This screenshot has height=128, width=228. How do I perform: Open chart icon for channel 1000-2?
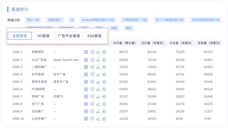pyautogui.click(x=92, y=60)
